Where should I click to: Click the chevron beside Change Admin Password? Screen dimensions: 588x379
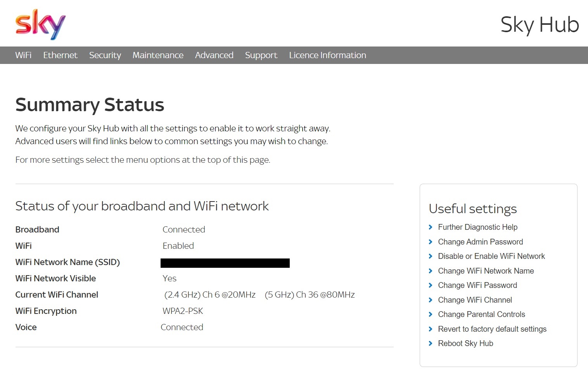tap(431, 242)
